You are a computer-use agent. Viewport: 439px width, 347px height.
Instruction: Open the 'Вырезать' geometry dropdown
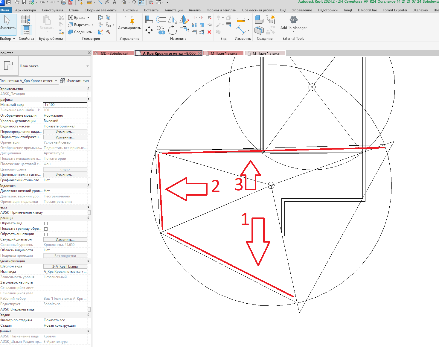pos(93,25)
